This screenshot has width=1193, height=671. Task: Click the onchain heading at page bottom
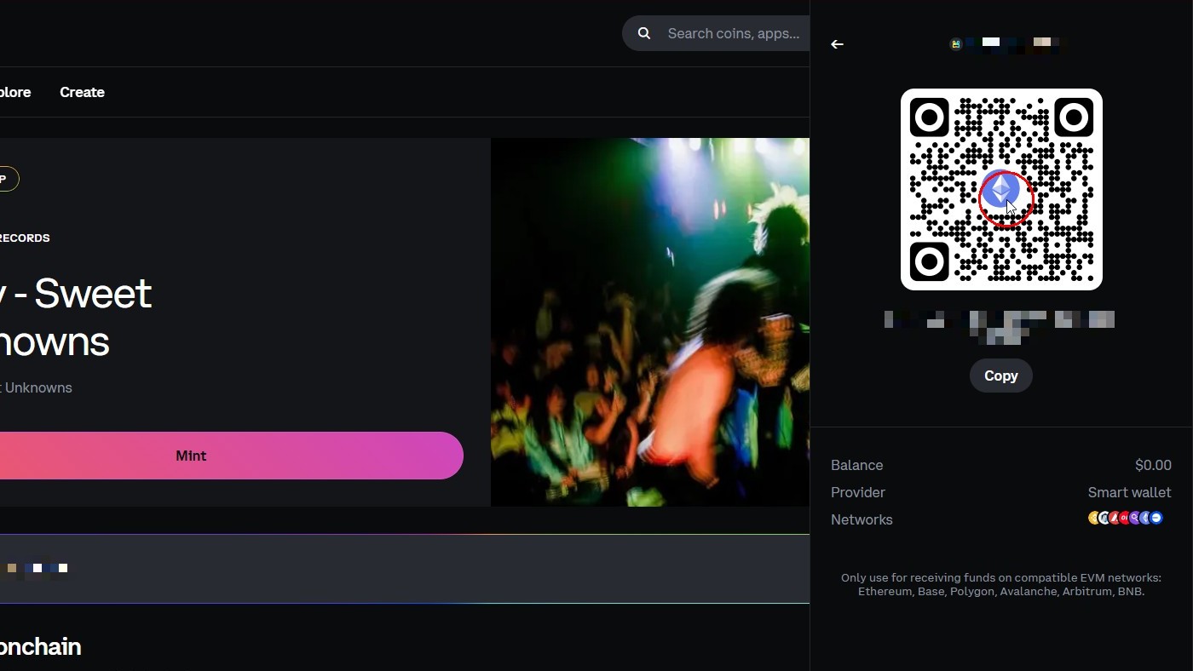click(x=40, y=646)
